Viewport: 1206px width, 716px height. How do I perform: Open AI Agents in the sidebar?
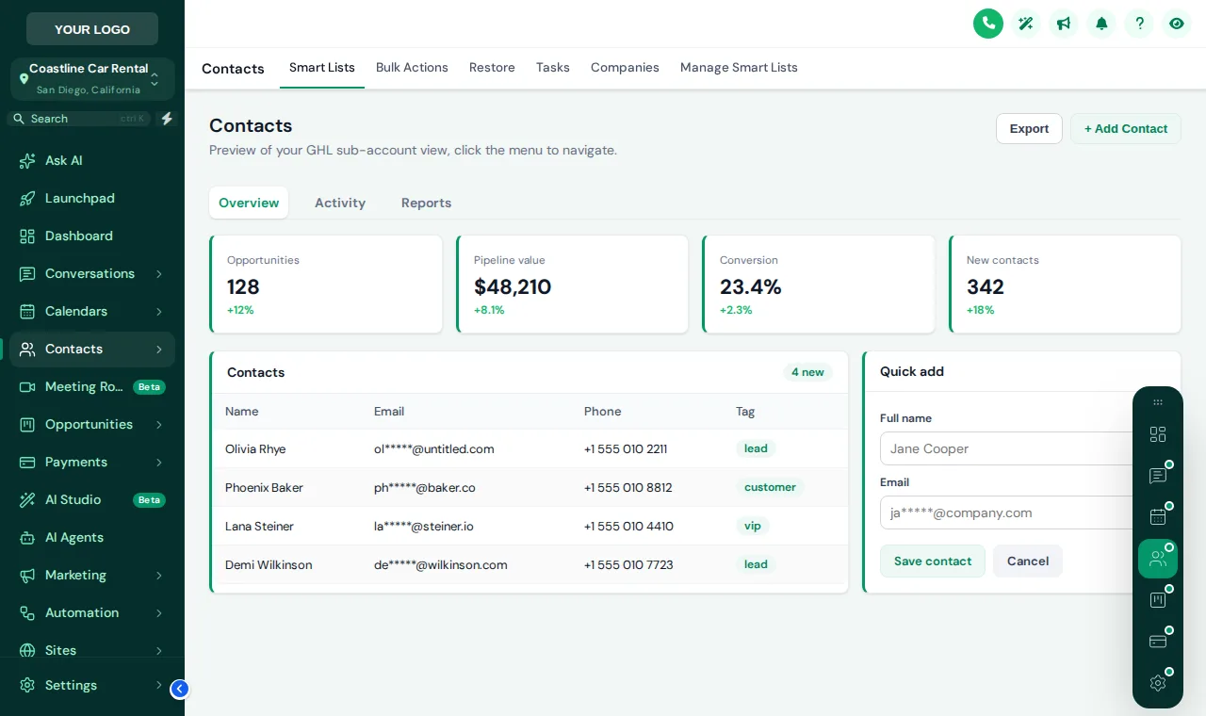pyautogui.click(x=92, y=537)
